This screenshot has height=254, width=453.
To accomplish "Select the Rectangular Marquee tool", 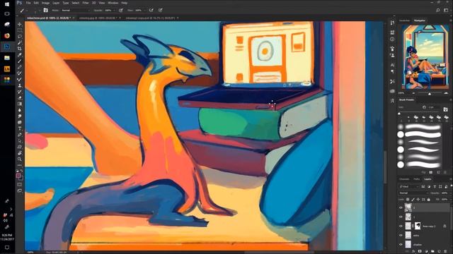I will 19,30.
